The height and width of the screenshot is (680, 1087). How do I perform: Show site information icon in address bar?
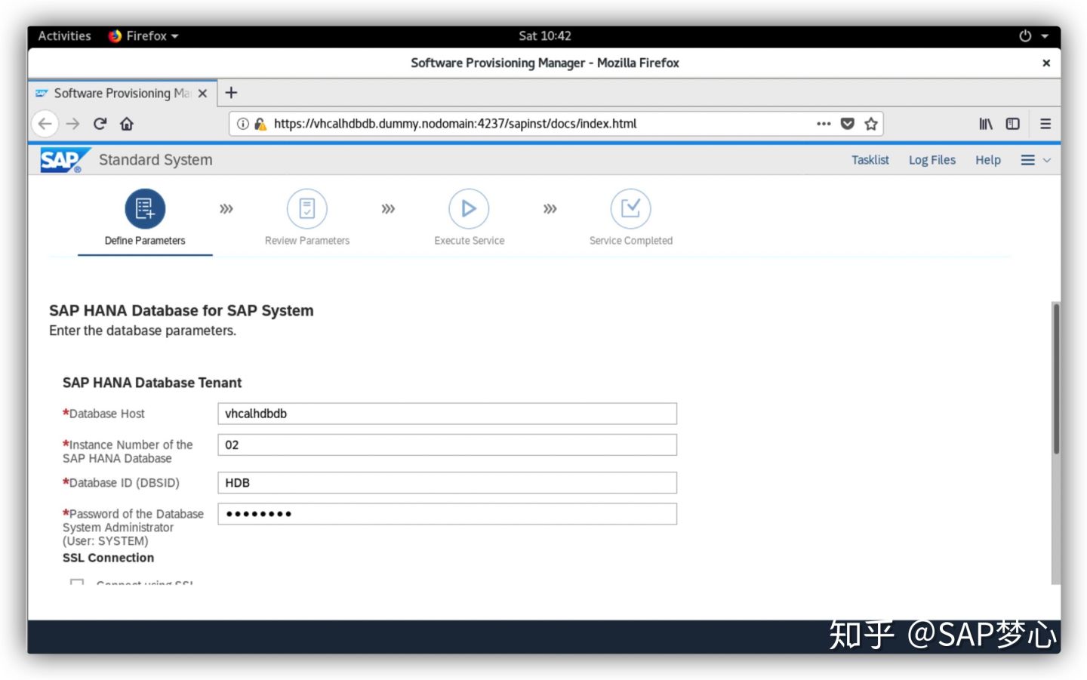pos(243,124)
